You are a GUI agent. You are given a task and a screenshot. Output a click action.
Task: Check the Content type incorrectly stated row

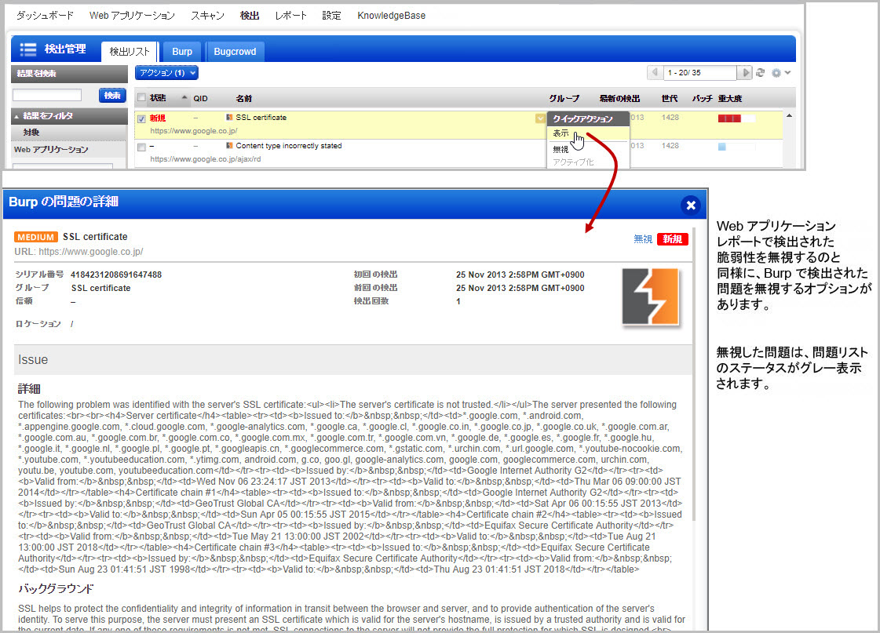pos(141,147)
